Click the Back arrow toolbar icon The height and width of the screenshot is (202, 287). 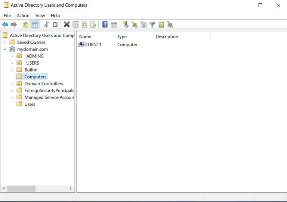[x=5, y=25]
